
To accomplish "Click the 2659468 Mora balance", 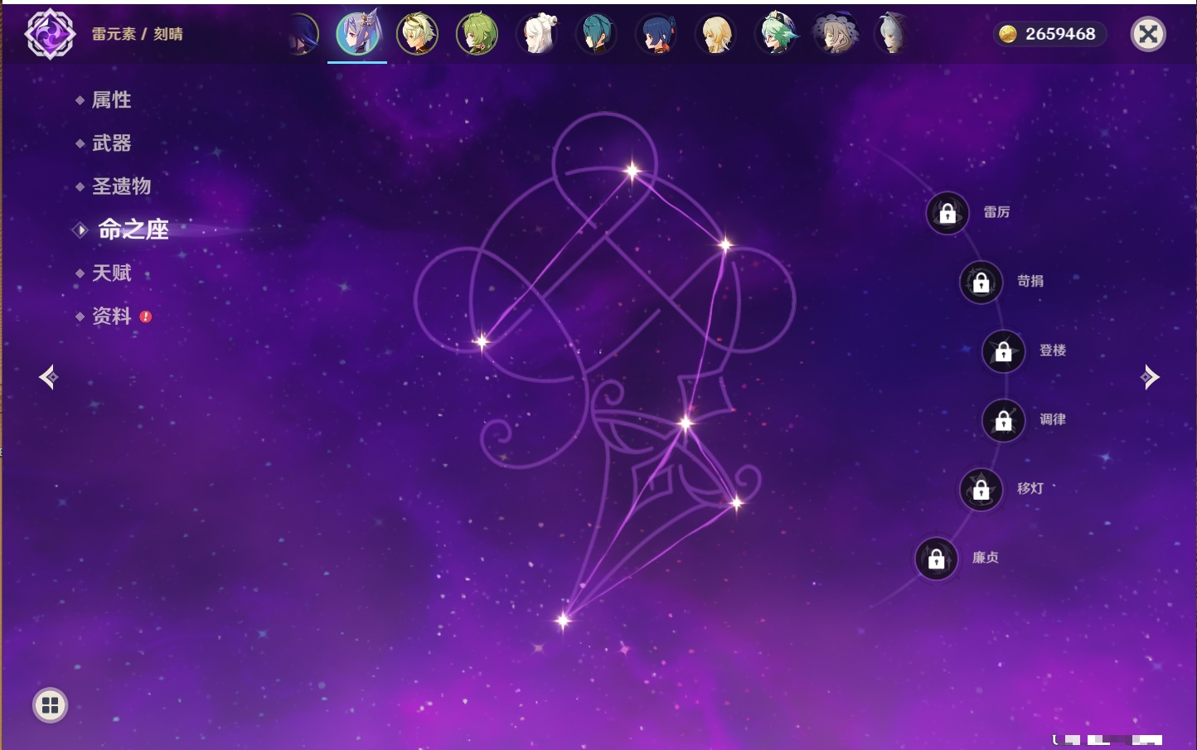I will [1060, 34].
